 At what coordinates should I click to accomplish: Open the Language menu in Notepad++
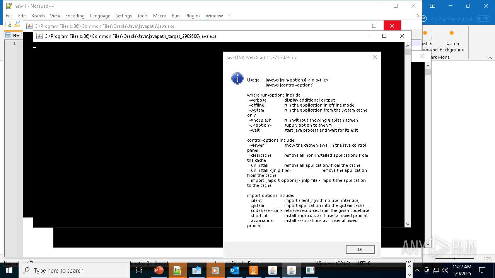[100, 16]
